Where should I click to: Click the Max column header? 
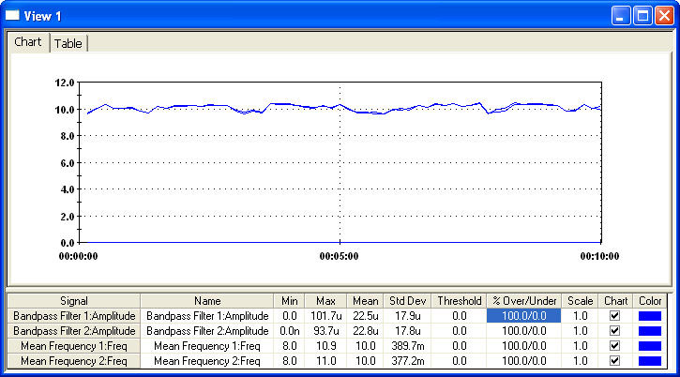tap(325, 301)
